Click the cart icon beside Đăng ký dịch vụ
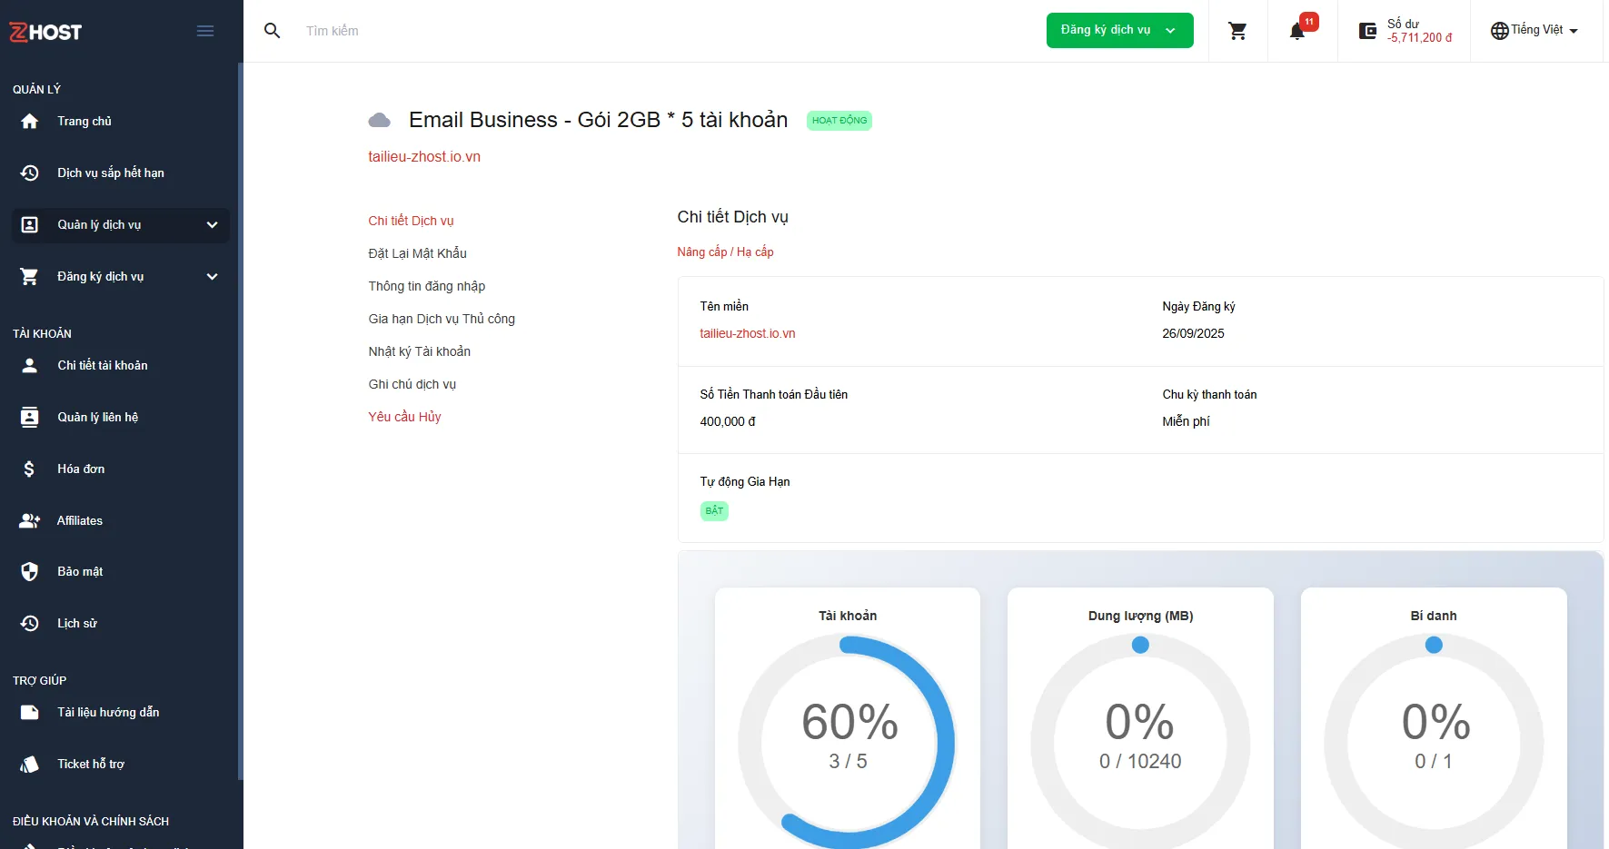The height and width of the screenshot is (849, 1609). coord(30,277)
